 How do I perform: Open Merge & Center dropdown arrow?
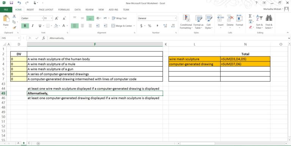[134, 26]
